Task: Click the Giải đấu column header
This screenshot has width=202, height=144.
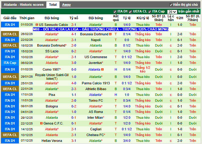Action: (10, 18)
